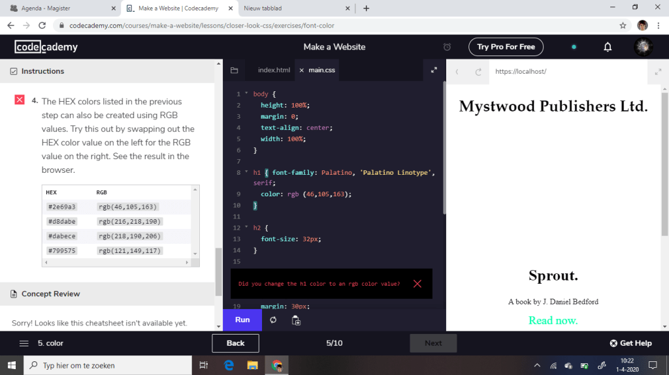Screen dimensions: 669x375
Task: Dismiss the red error message
Action: (417, 284)
